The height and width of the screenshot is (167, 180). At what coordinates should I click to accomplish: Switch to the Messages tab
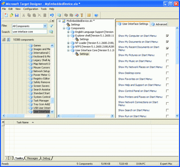[x=32, y=158]
